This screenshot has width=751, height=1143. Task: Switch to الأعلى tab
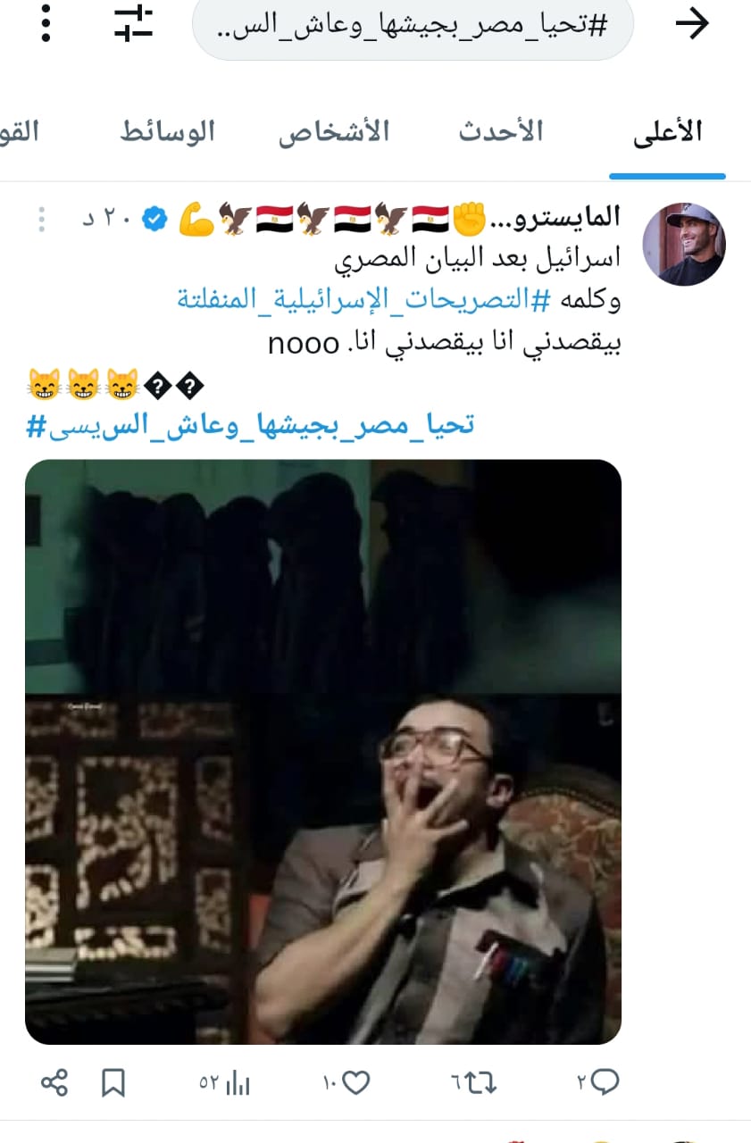coord(668,132)
